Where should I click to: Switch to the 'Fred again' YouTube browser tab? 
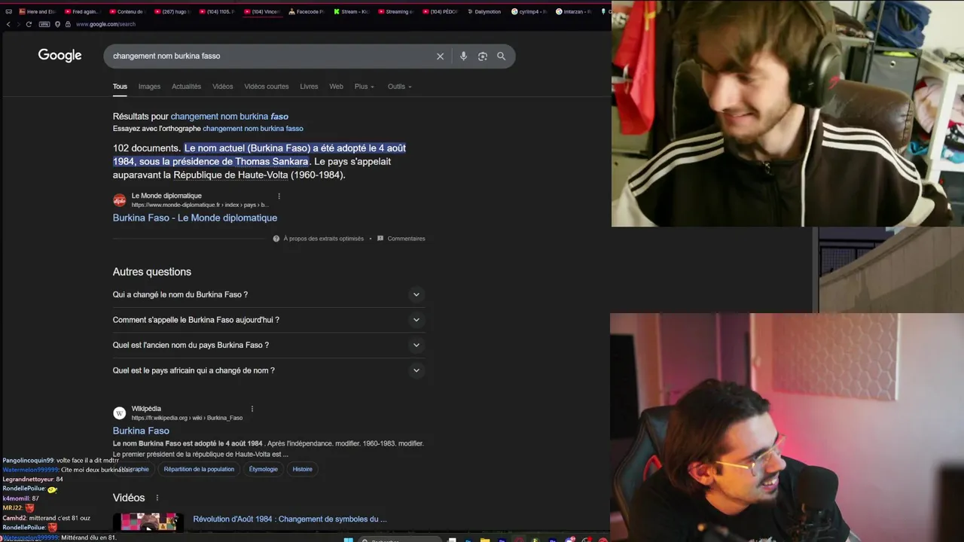(x=81, y=11)
